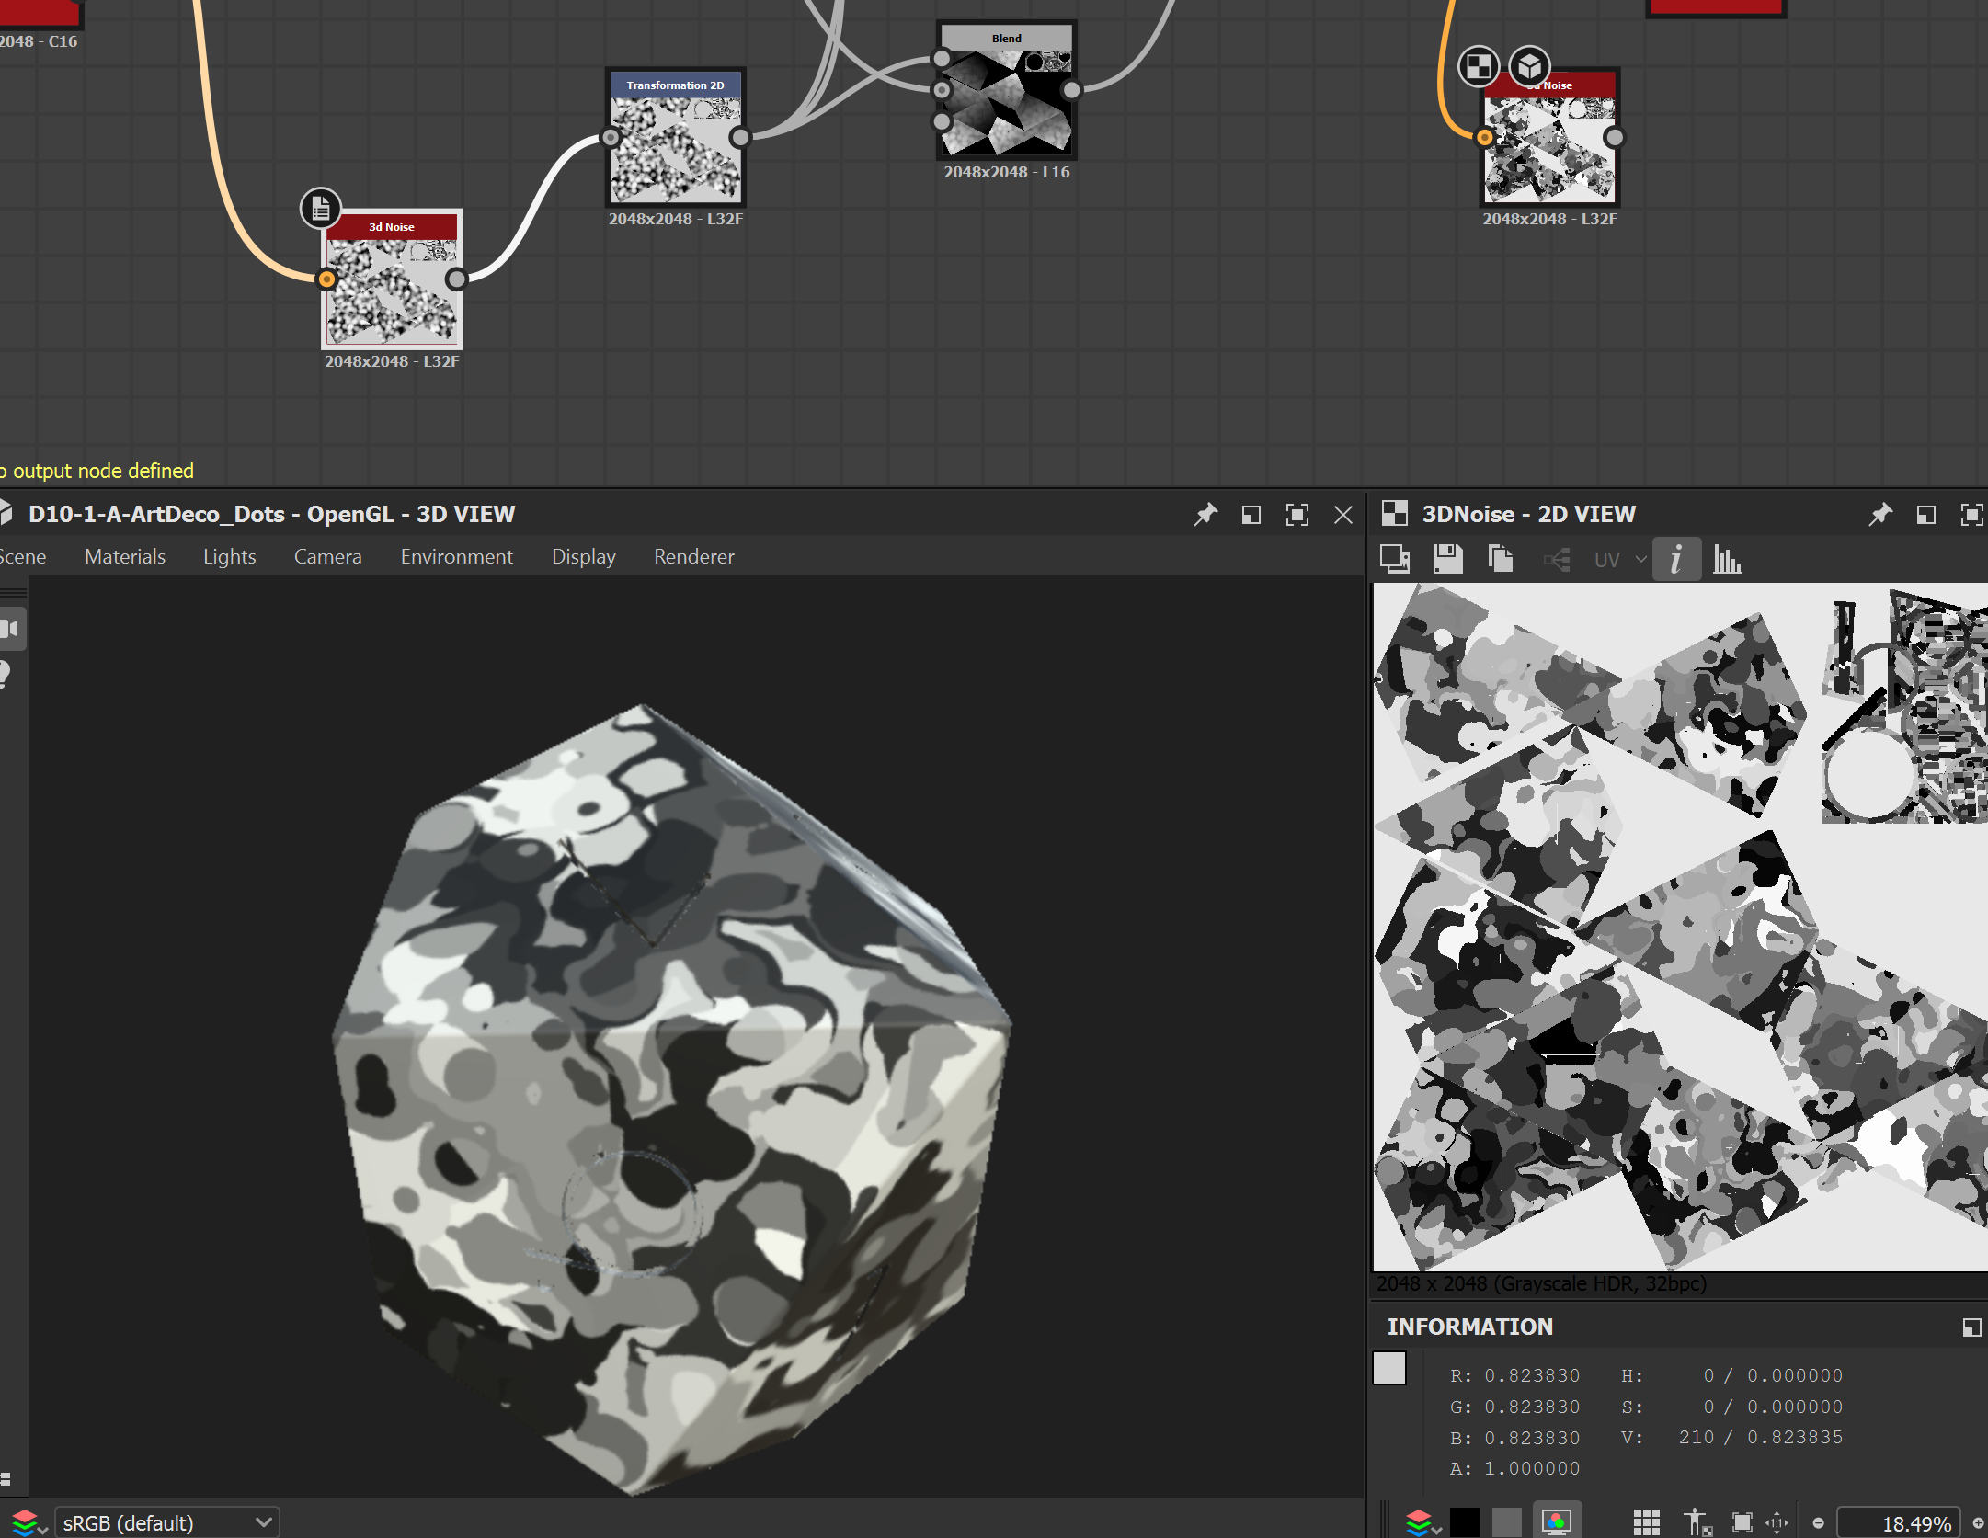Viewport: 1988px width, 1538px height.
Task: Set 2D view zoom to 1:1
Action: tap(1777, 1521)
